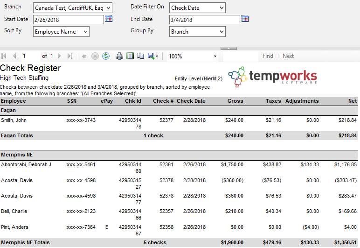Click the '5 checks' count
This screenshot has height=248, width=360.
pyautogui.click(x=155, y=242)
